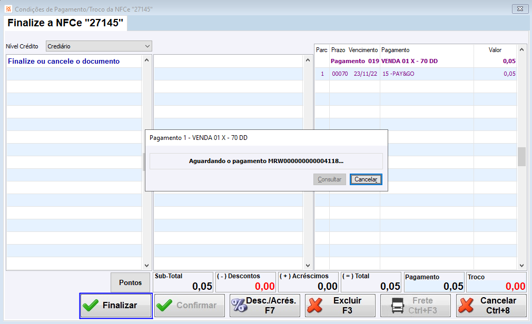Click Consultar in the payment dialog
This screenshot has height=324, width=532.
click(x=329, y=179)
